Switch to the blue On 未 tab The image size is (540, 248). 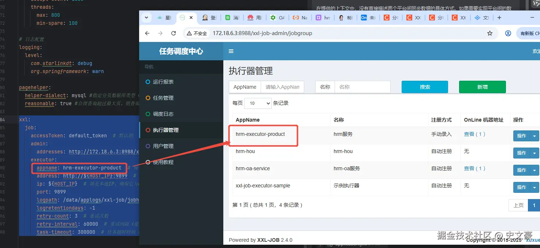pyautogui.click(x=368, y=18)
